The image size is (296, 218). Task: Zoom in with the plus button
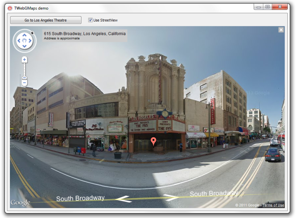(24, 60)
